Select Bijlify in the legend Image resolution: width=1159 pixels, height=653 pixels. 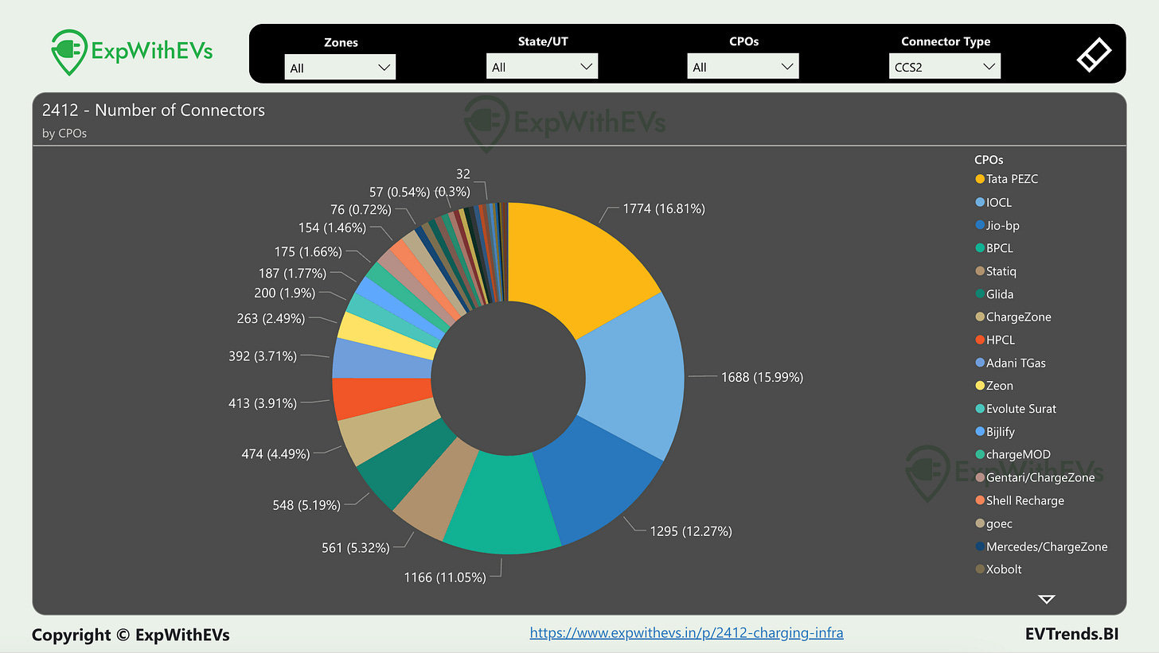995,432
